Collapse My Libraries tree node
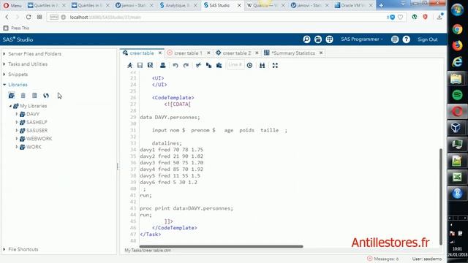This screenshot has height=263, width=468. click(x=10, y=106)
